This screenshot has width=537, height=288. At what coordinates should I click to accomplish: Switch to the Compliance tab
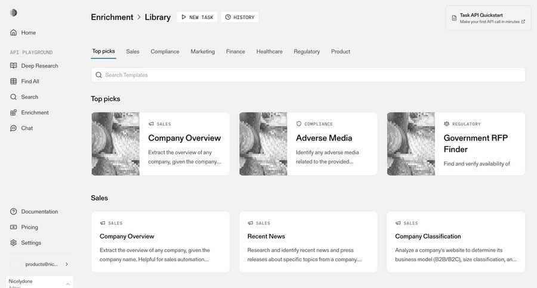coord(165,52)
